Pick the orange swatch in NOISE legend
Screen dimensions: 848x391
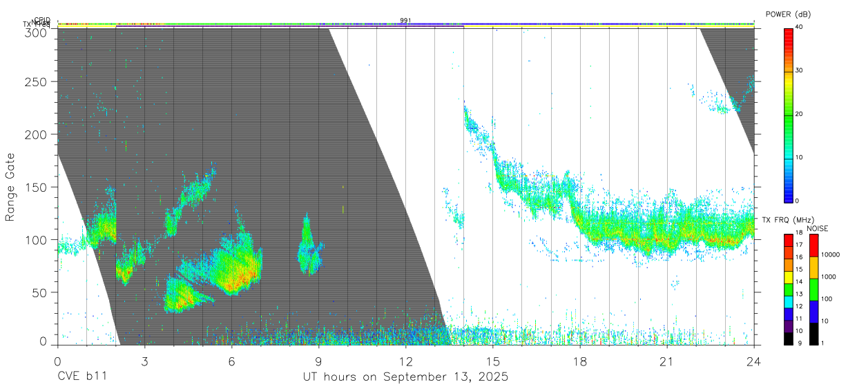coord(813,267)
